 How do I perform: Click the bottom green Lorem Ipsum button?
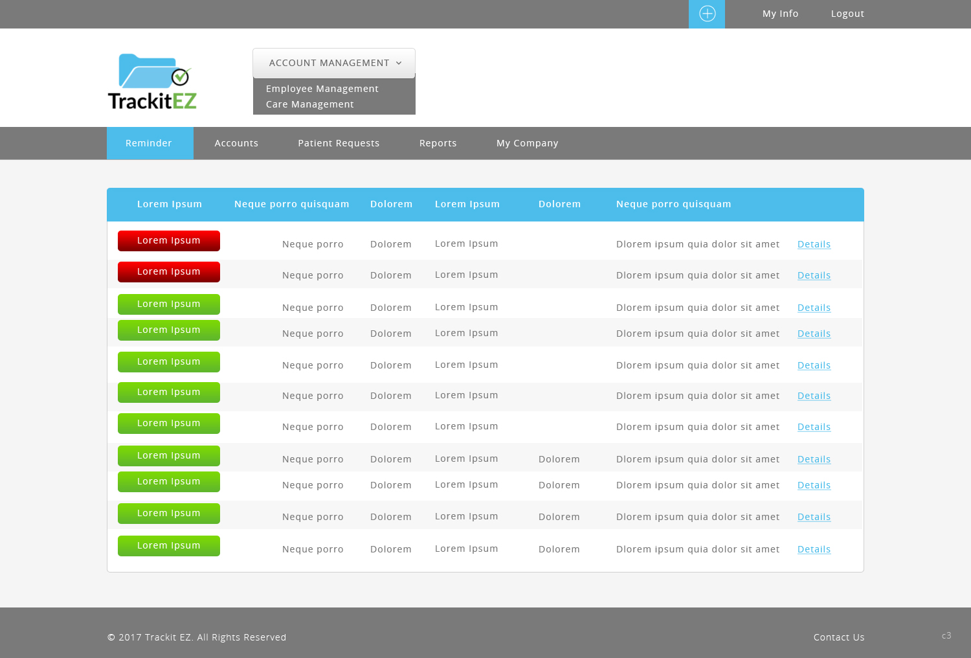[169, 546]
